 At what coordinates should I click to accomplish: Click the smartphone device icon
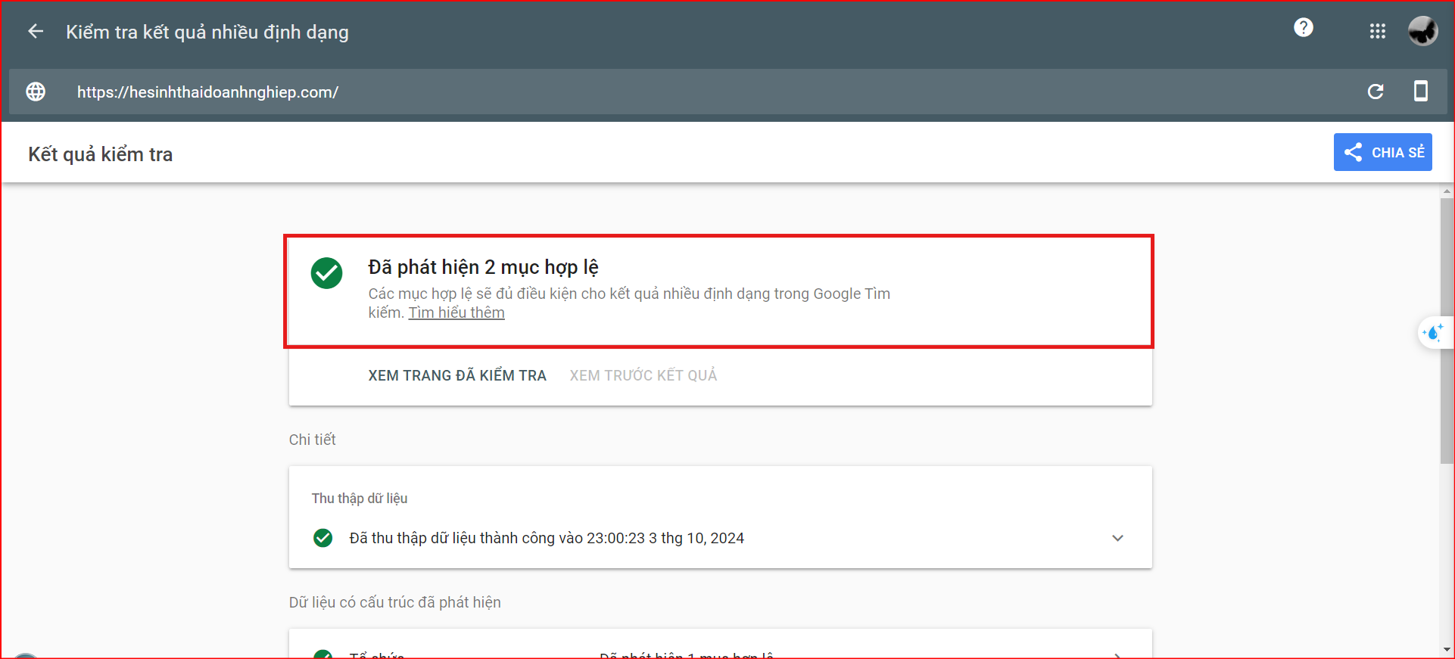[x=1420, y=92]
